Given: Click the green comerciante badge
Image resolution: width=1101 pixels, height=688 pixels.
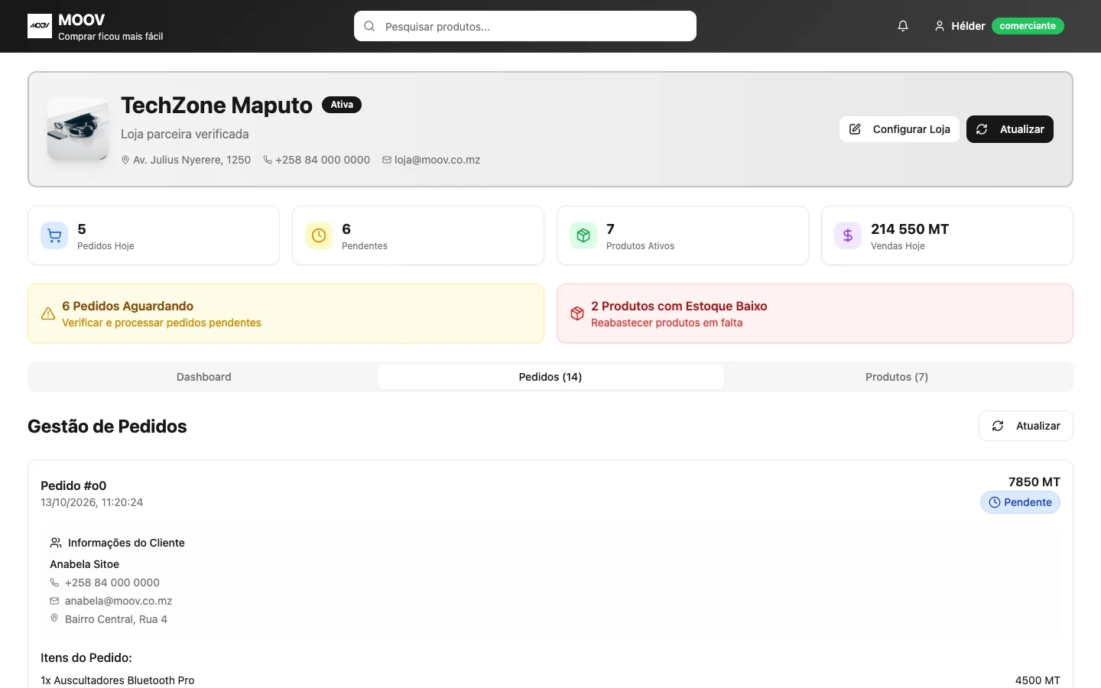Looking at the screenshot, I should (x=1028, y=26).
